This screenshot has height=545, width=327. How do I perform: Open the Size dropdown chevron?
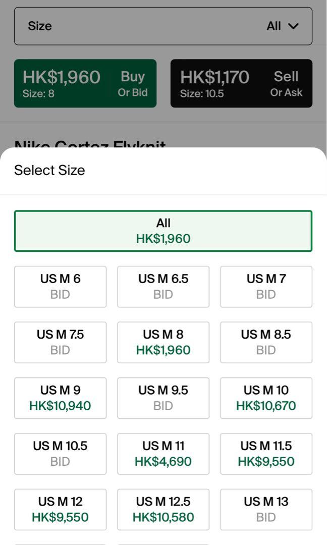293,26
